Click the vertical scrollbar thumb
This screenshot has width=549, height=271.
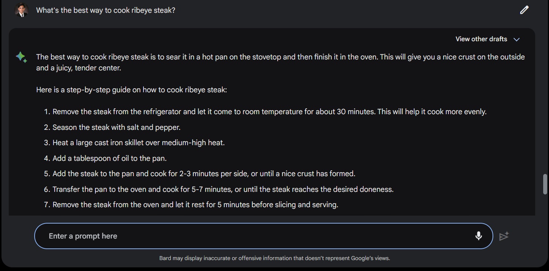point(545,184)
